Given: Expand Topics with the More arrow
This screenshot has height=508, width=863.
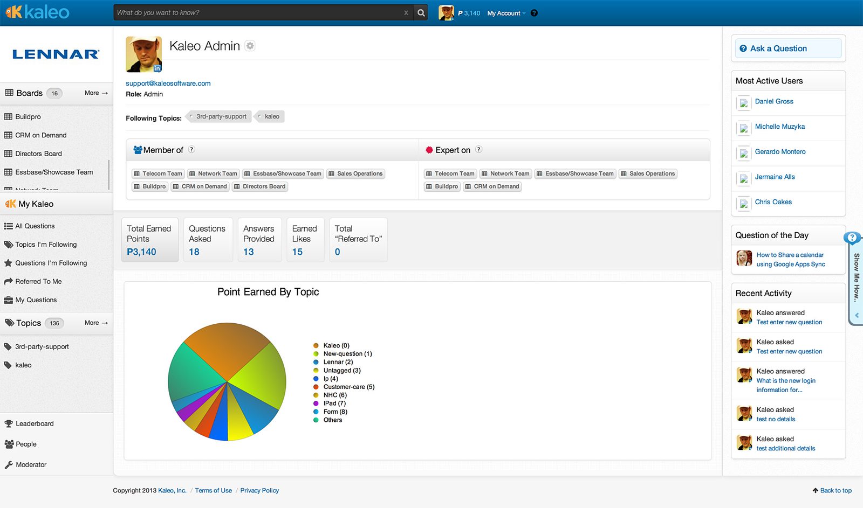Looking at the screenshot, I should [x=96, y=323].
